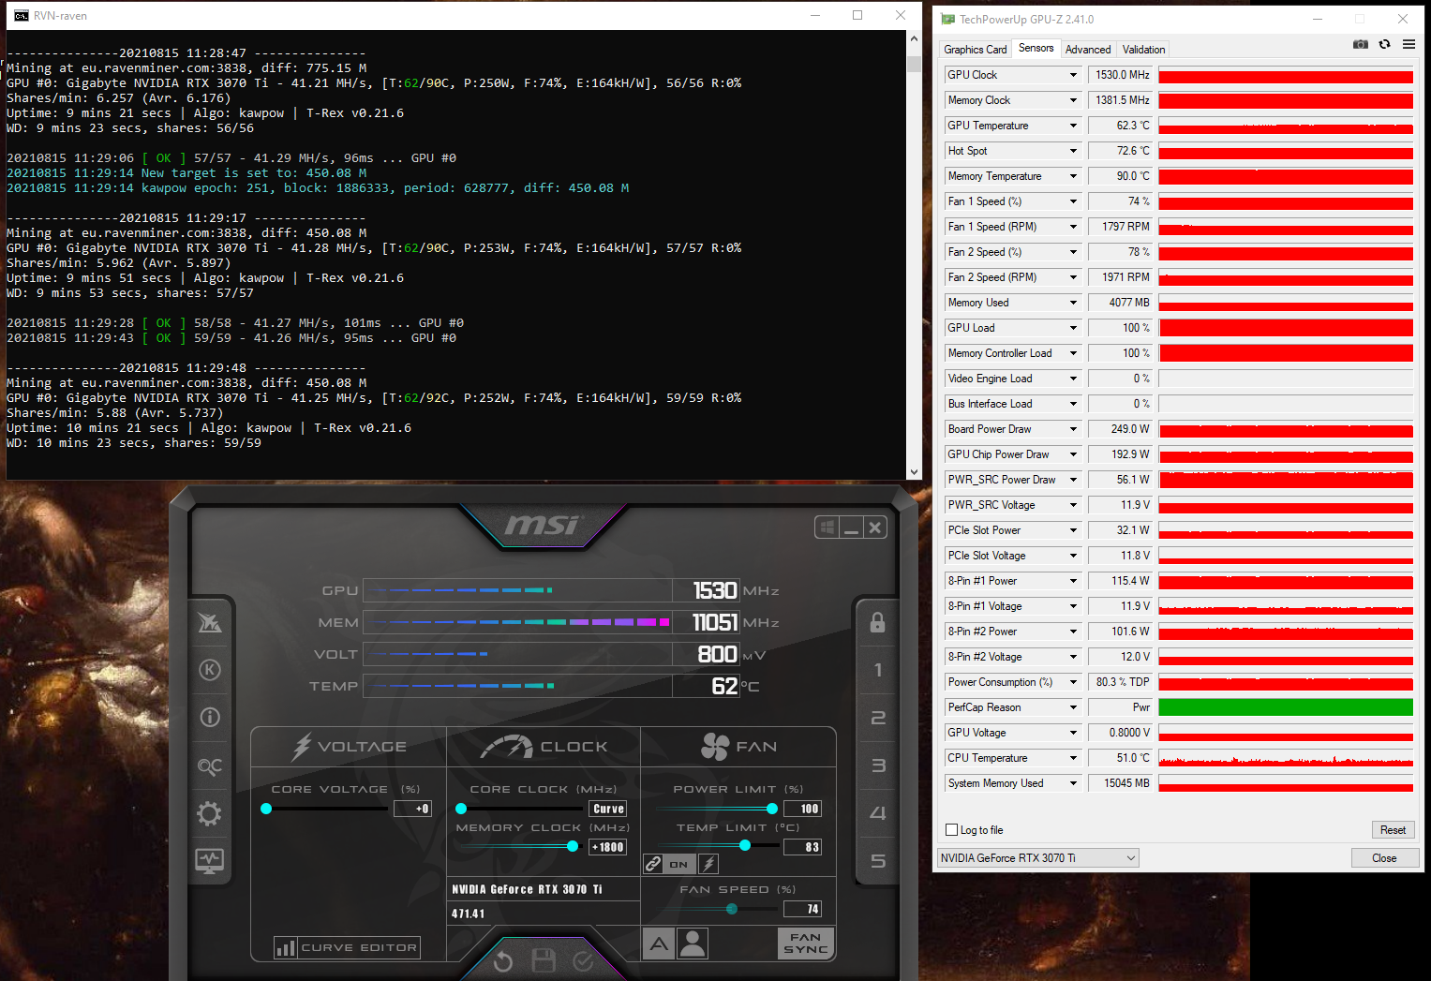Open GPU Clock sensor dropdown

(x=1074, y=75)
